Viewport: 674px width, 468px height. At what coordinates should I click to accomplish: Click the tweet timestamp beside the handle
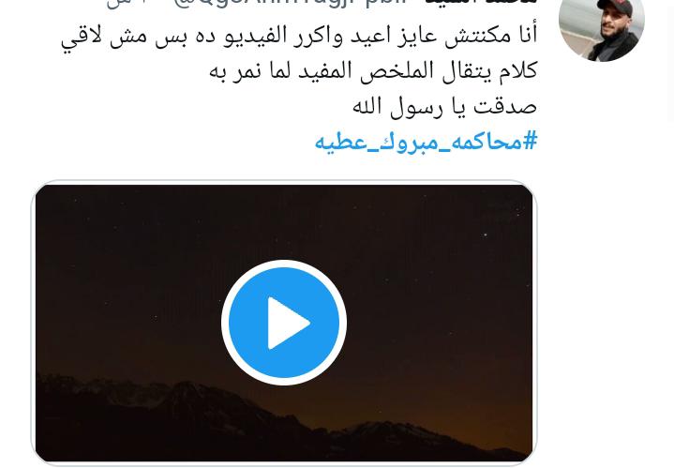[x=125, y=2]
